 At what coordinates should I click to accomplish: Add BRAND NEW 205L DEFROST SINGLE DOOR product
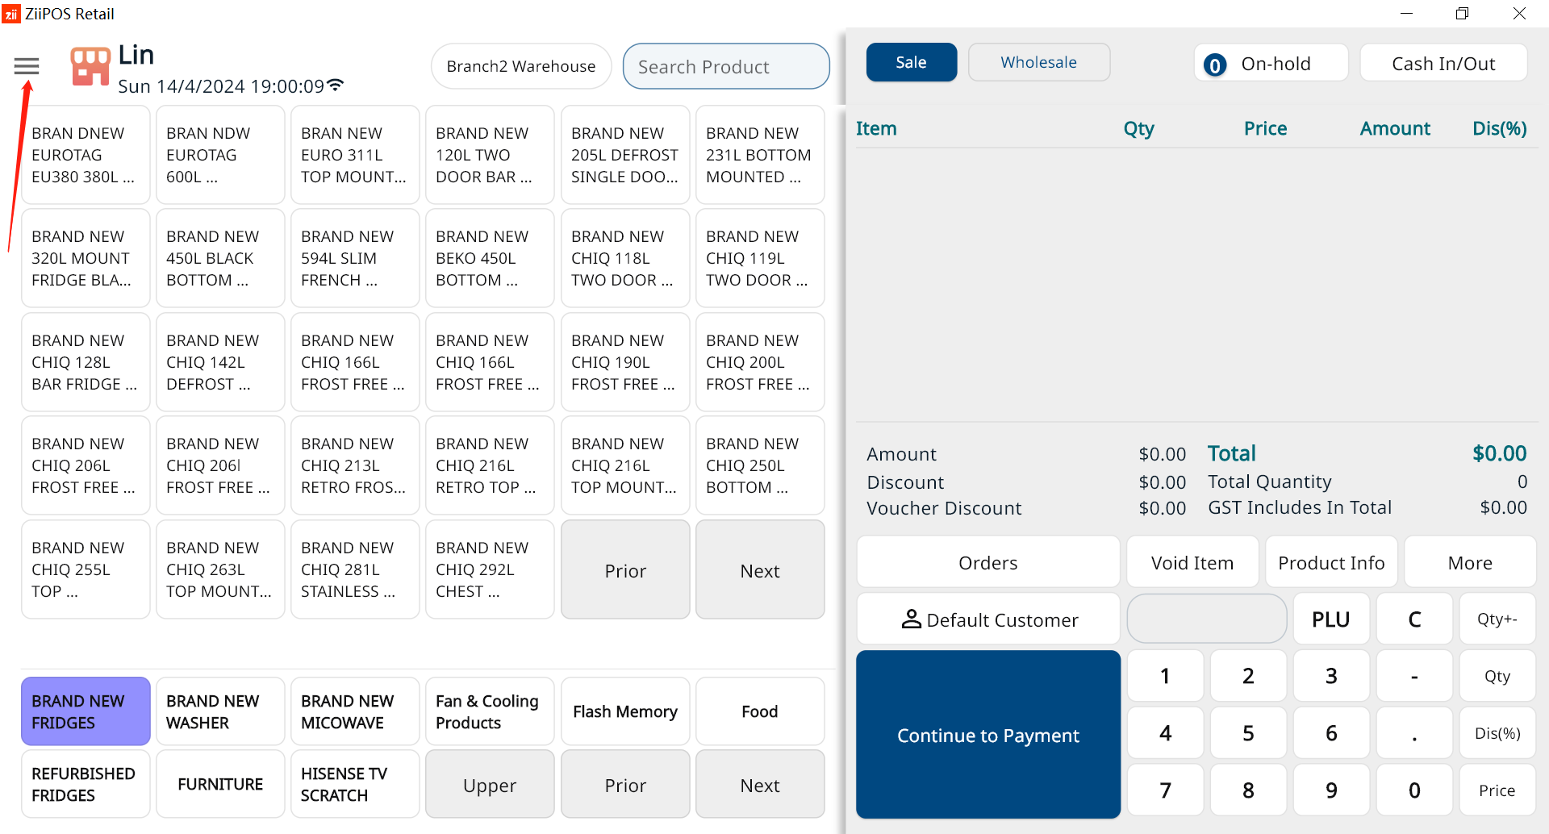click(625, 155)
